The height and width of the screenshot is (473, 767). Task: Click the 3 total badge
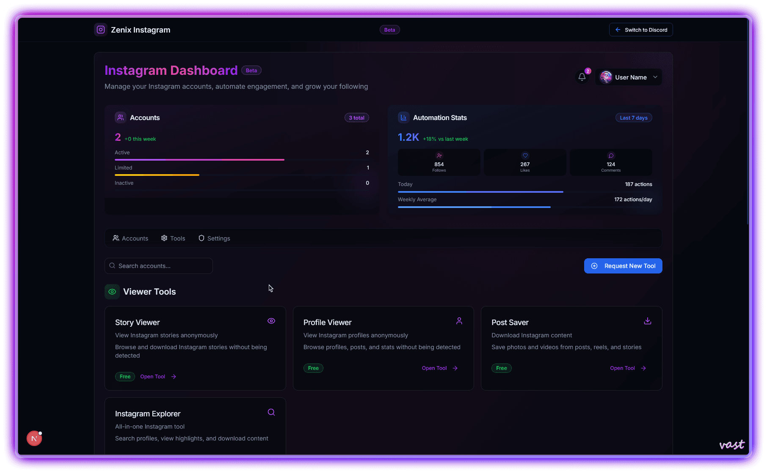coord(357,118)
